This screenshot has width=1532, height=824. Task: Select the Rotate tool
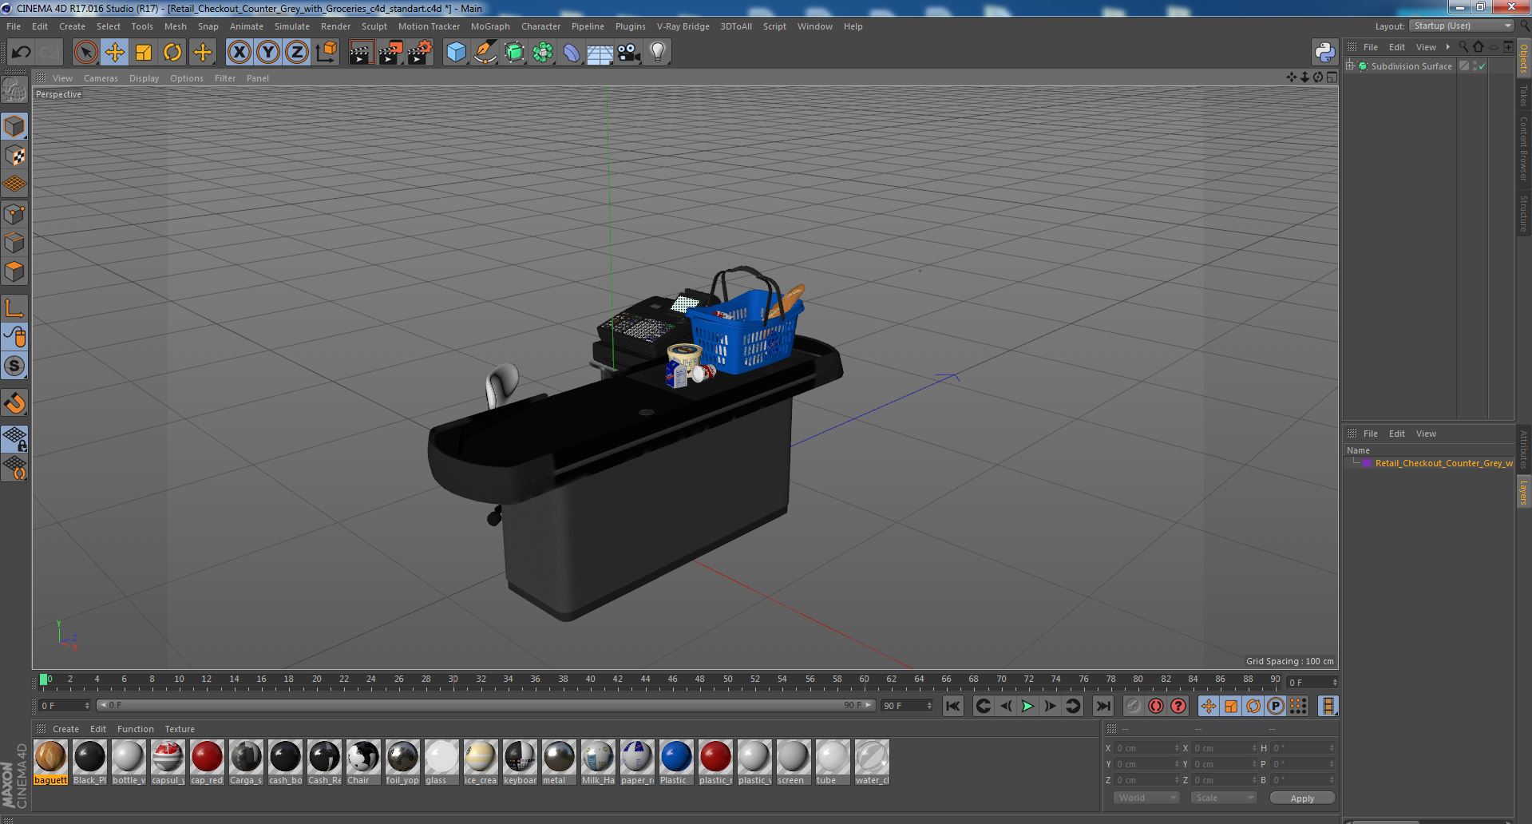pyautogui.click(x=172, y=53)
